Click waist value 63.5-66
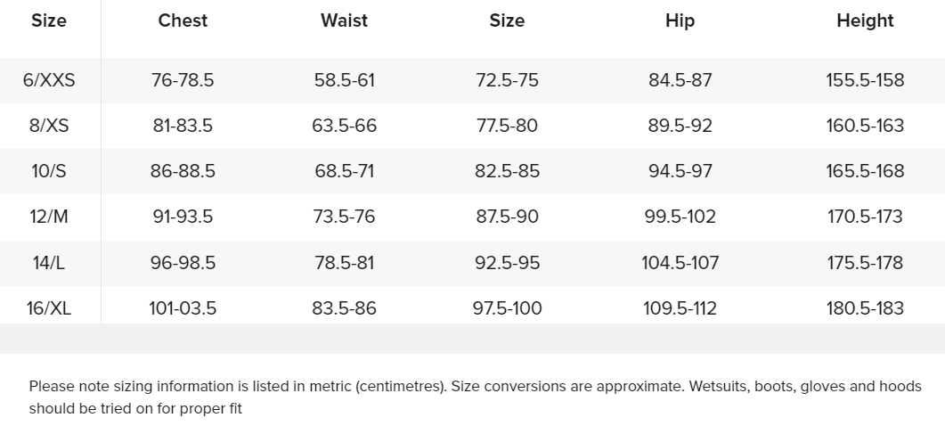 coord(344,126)
